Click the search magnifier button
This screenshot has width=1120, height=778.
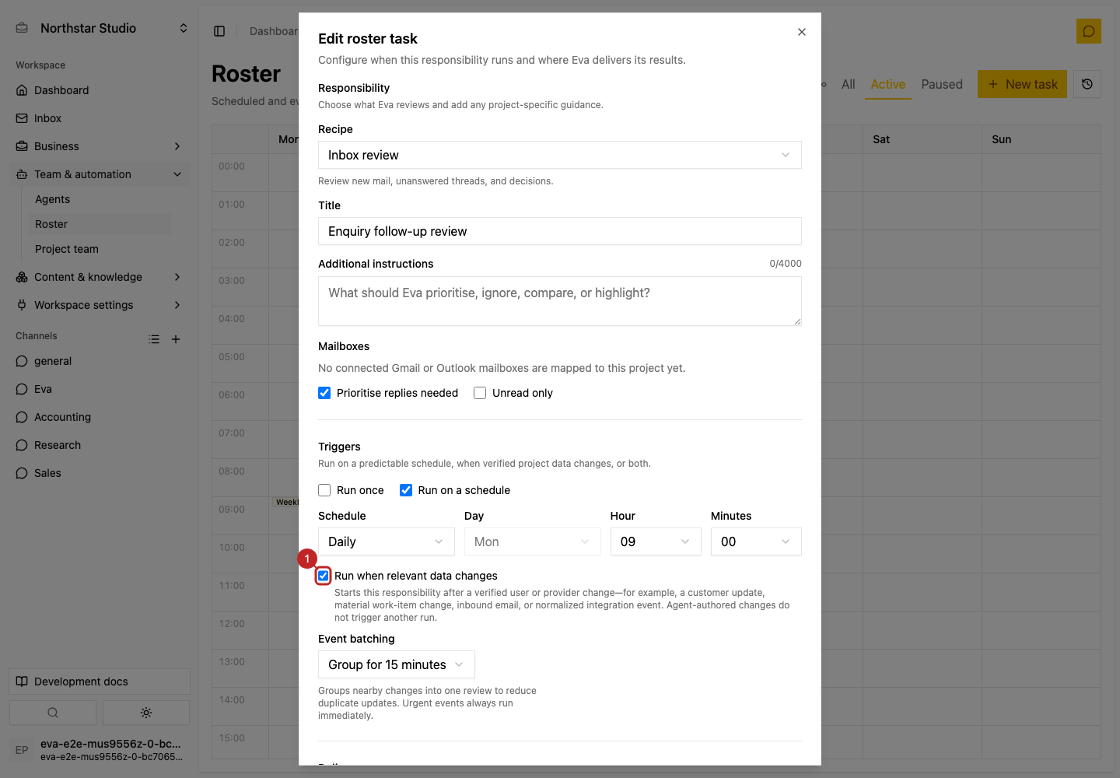click(x=53, y=713)
